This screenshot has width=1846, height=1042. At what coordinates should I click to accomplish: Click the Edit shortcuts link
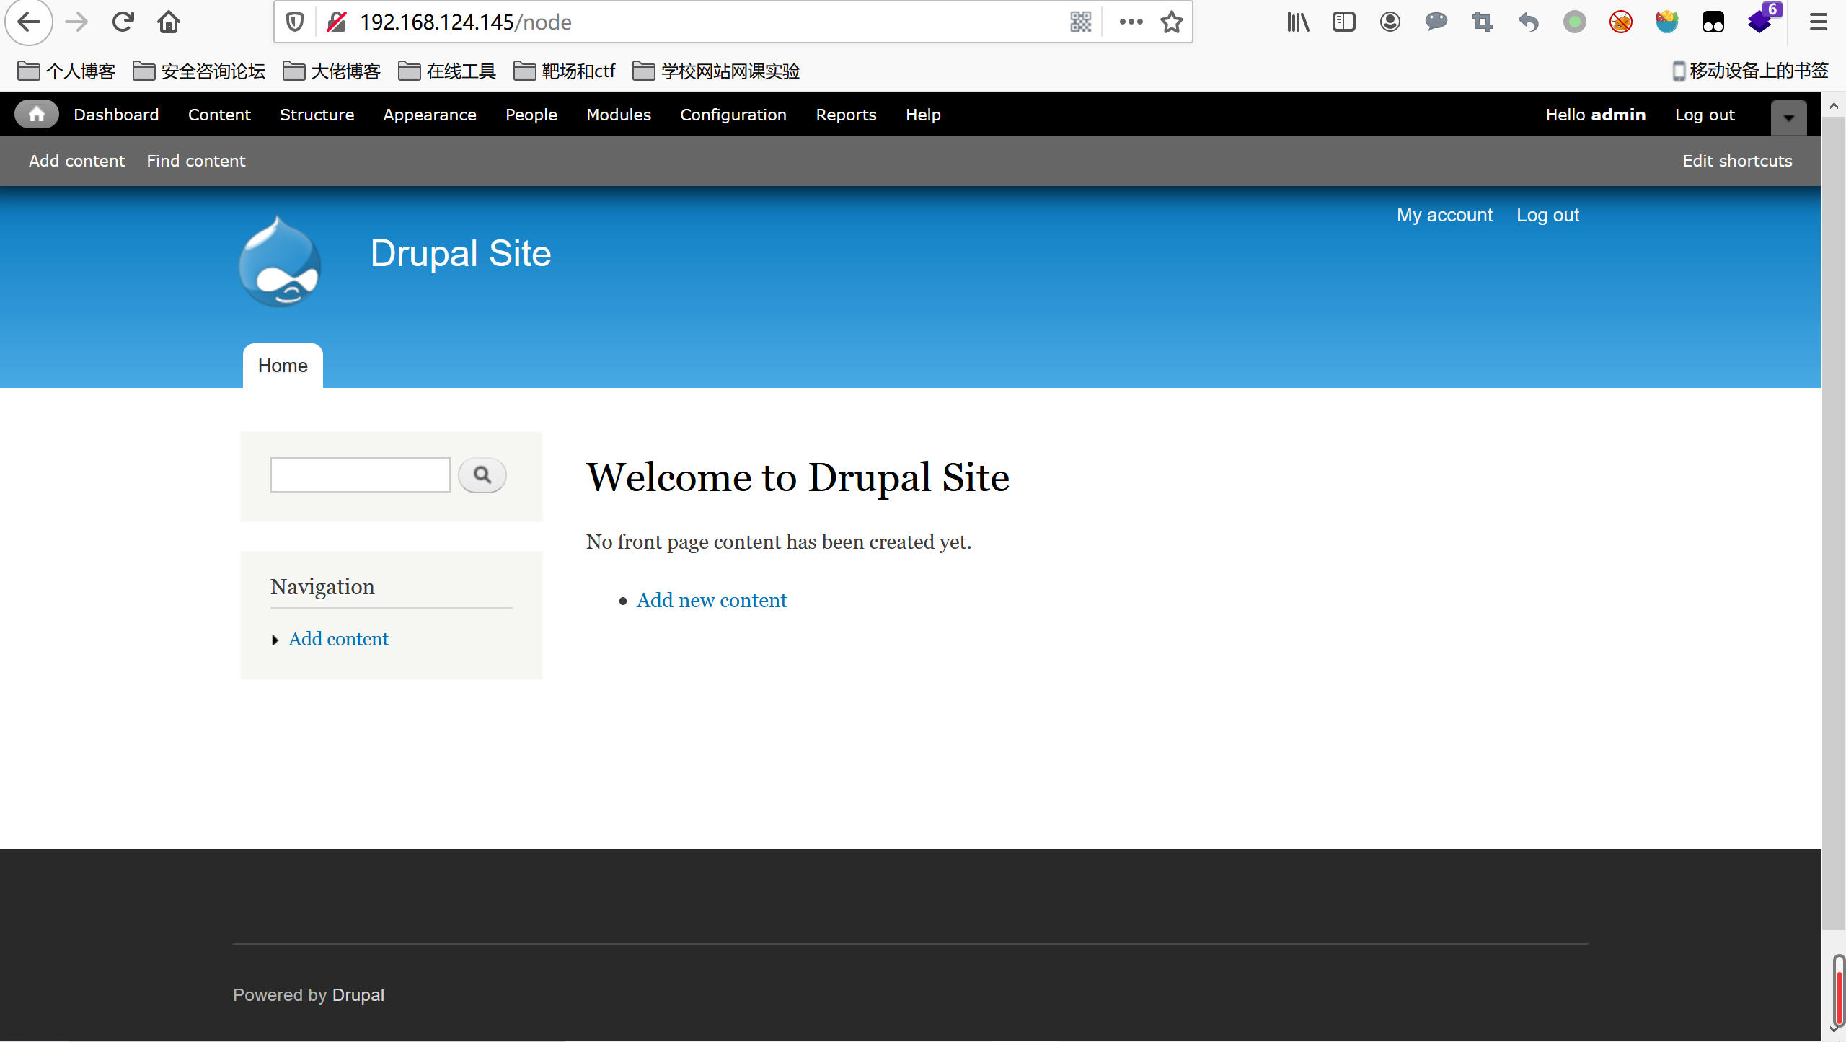(x=1737, y=161)
